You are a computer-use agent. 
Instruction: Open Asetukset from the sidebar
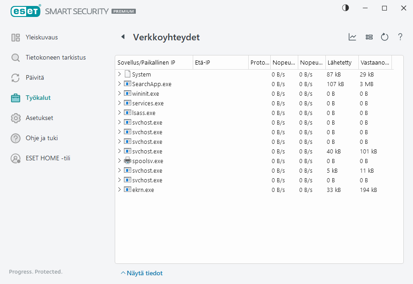39,118
